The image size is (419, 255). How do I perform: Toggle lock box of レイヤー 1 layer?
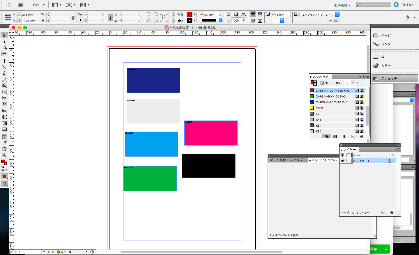point(348,161)
